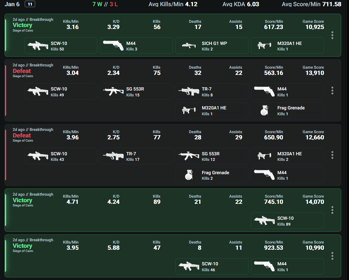This screenshot has width=349, height=280.
Task: Open the Victory match with 10,990 score
Action: click(173, 256)
